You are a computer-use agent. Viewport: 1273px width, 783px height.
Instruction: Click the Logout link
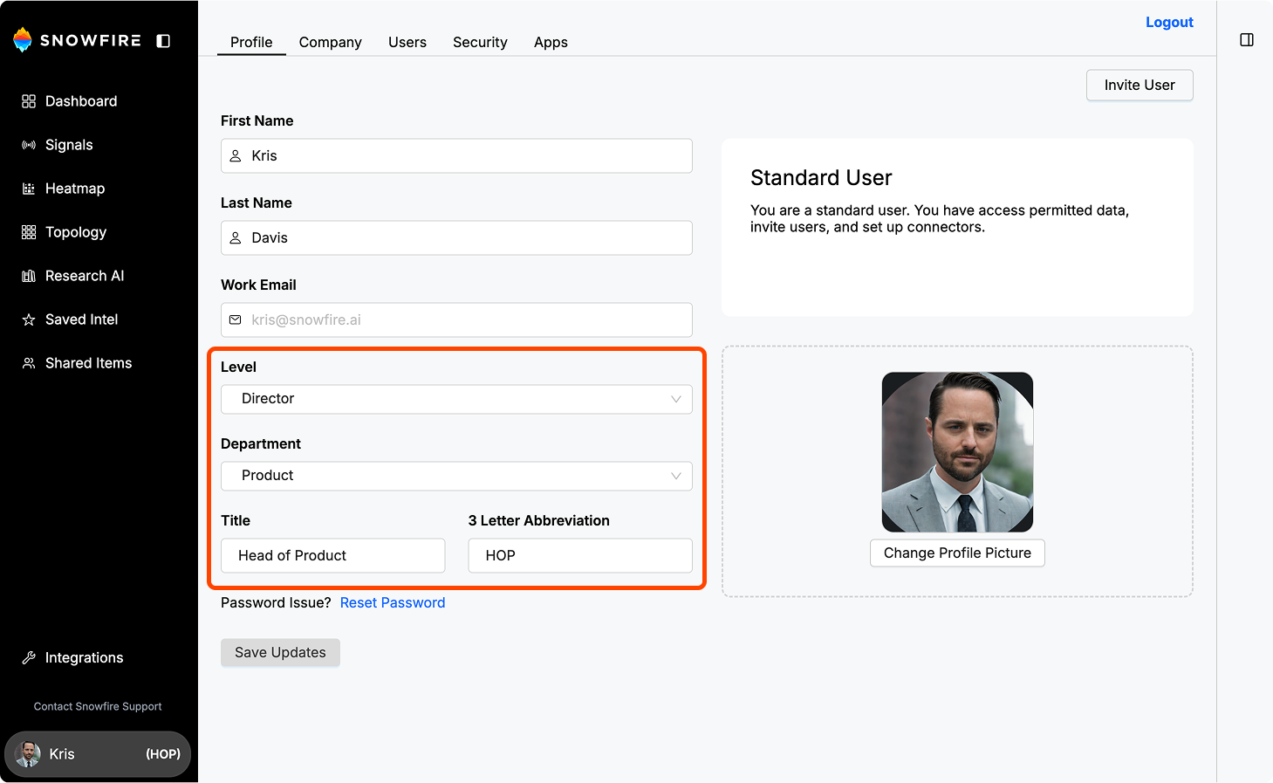coord(1169,22)
